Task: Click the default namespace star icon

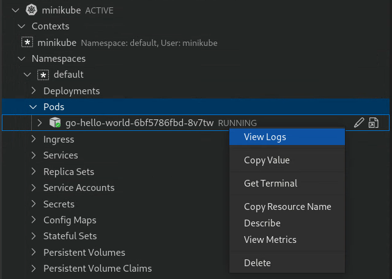Action: (x=43, y=75)
